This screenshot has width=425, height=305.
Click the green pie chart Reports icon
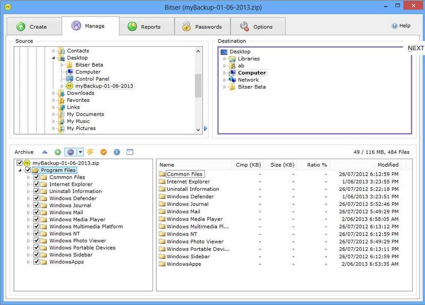point(132,27)
